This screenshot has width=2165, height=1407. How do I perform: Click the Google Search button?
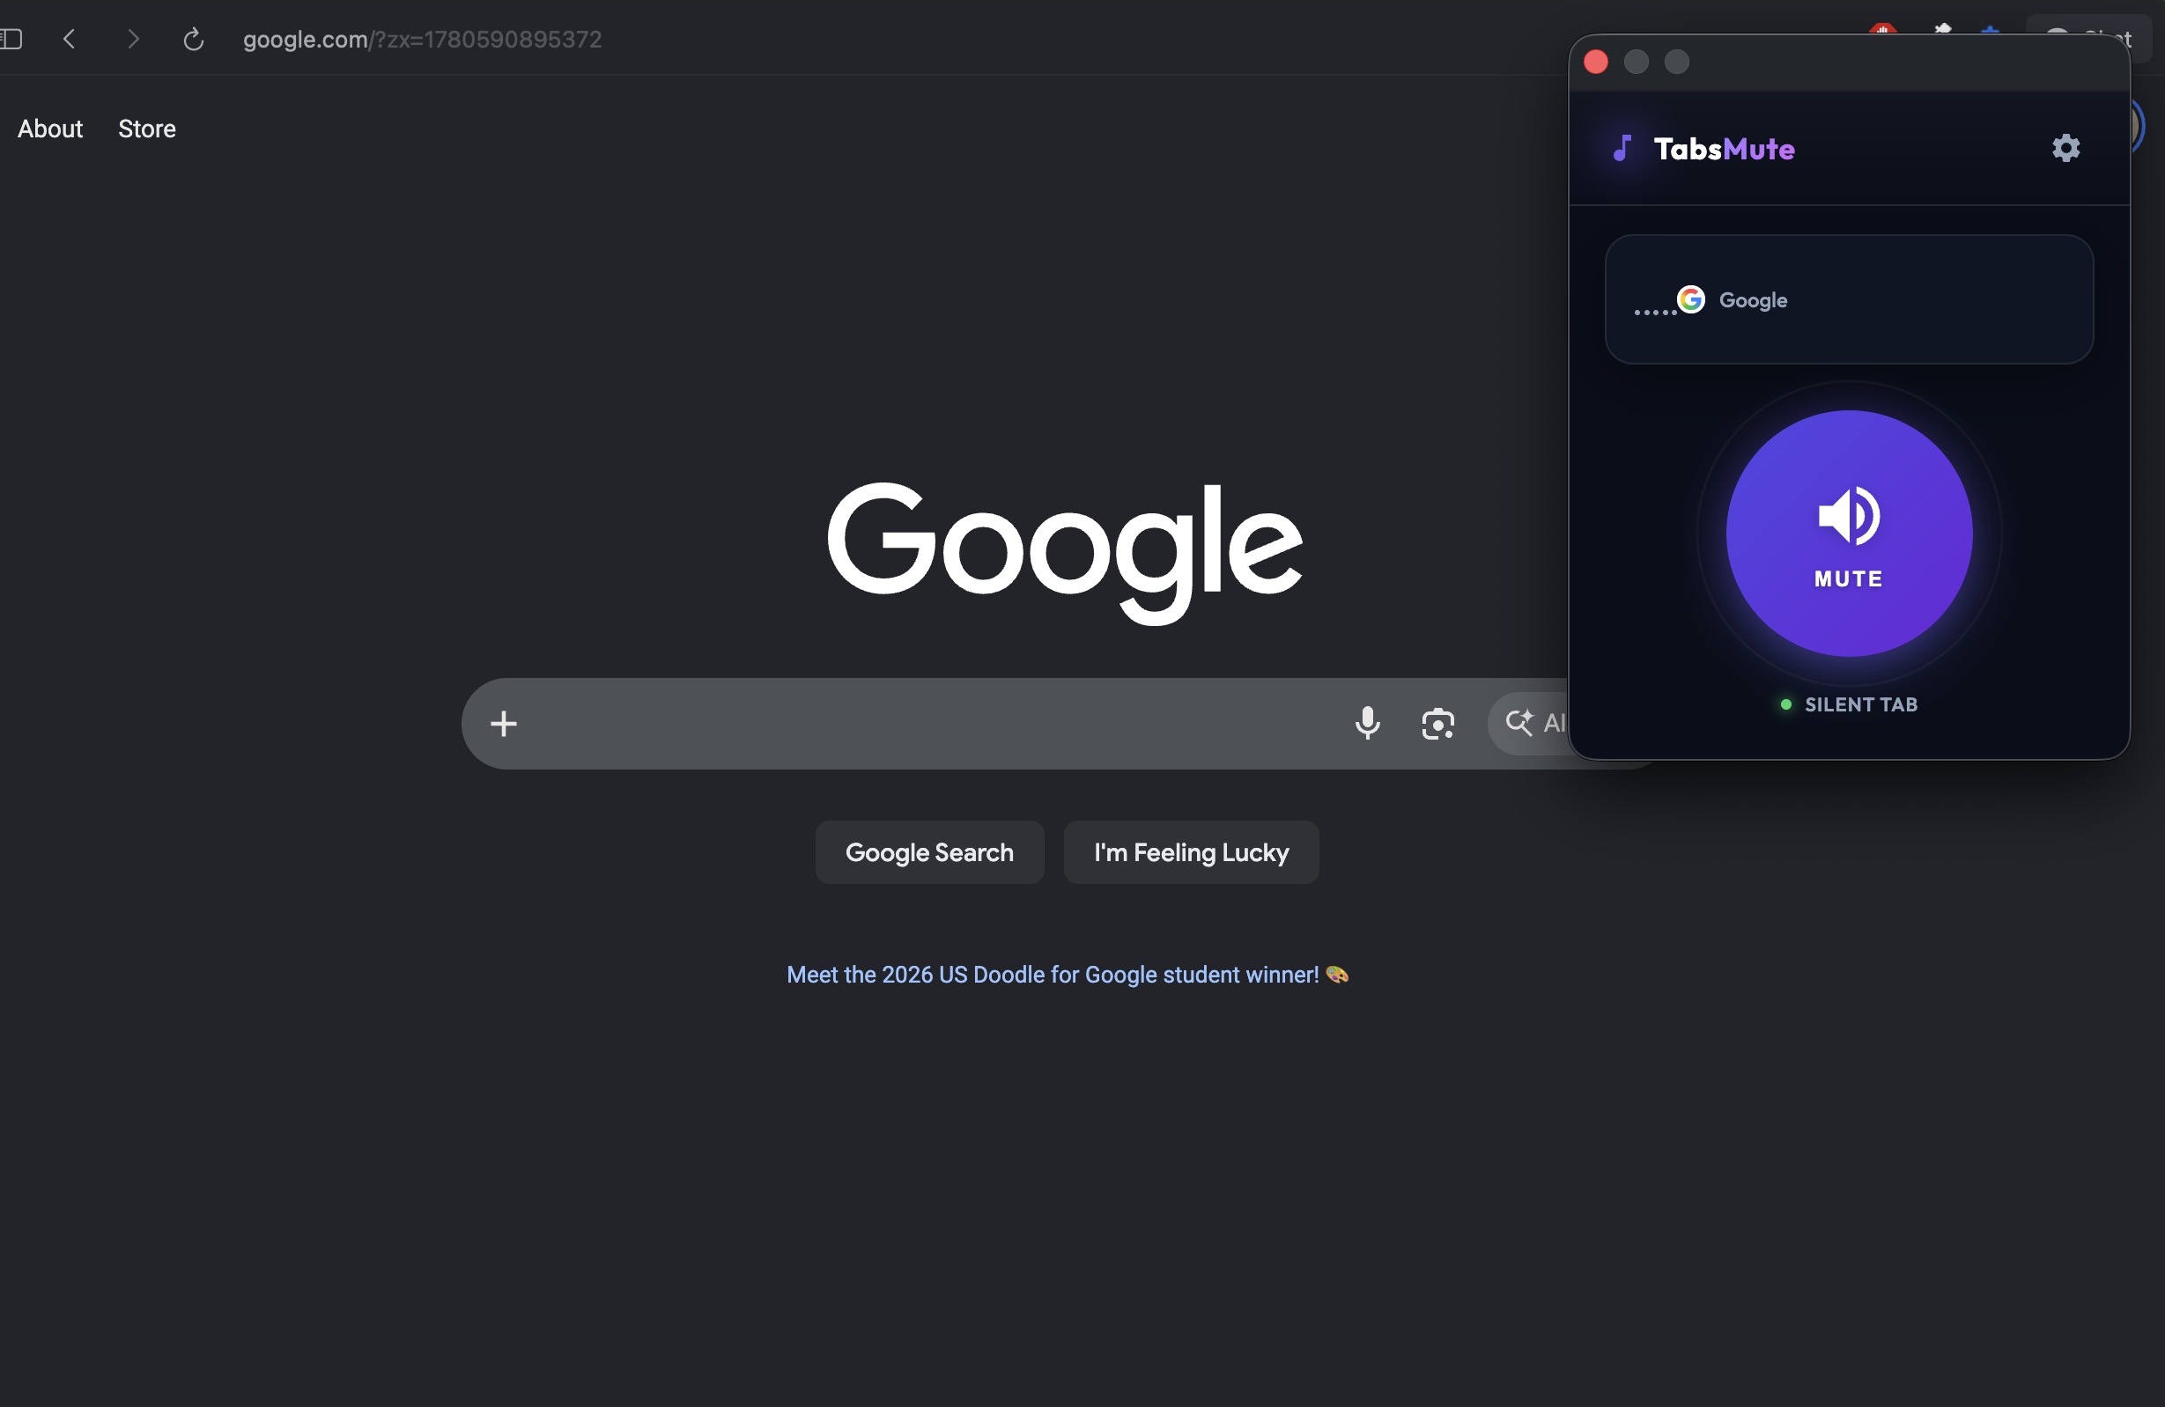(928, 852)
